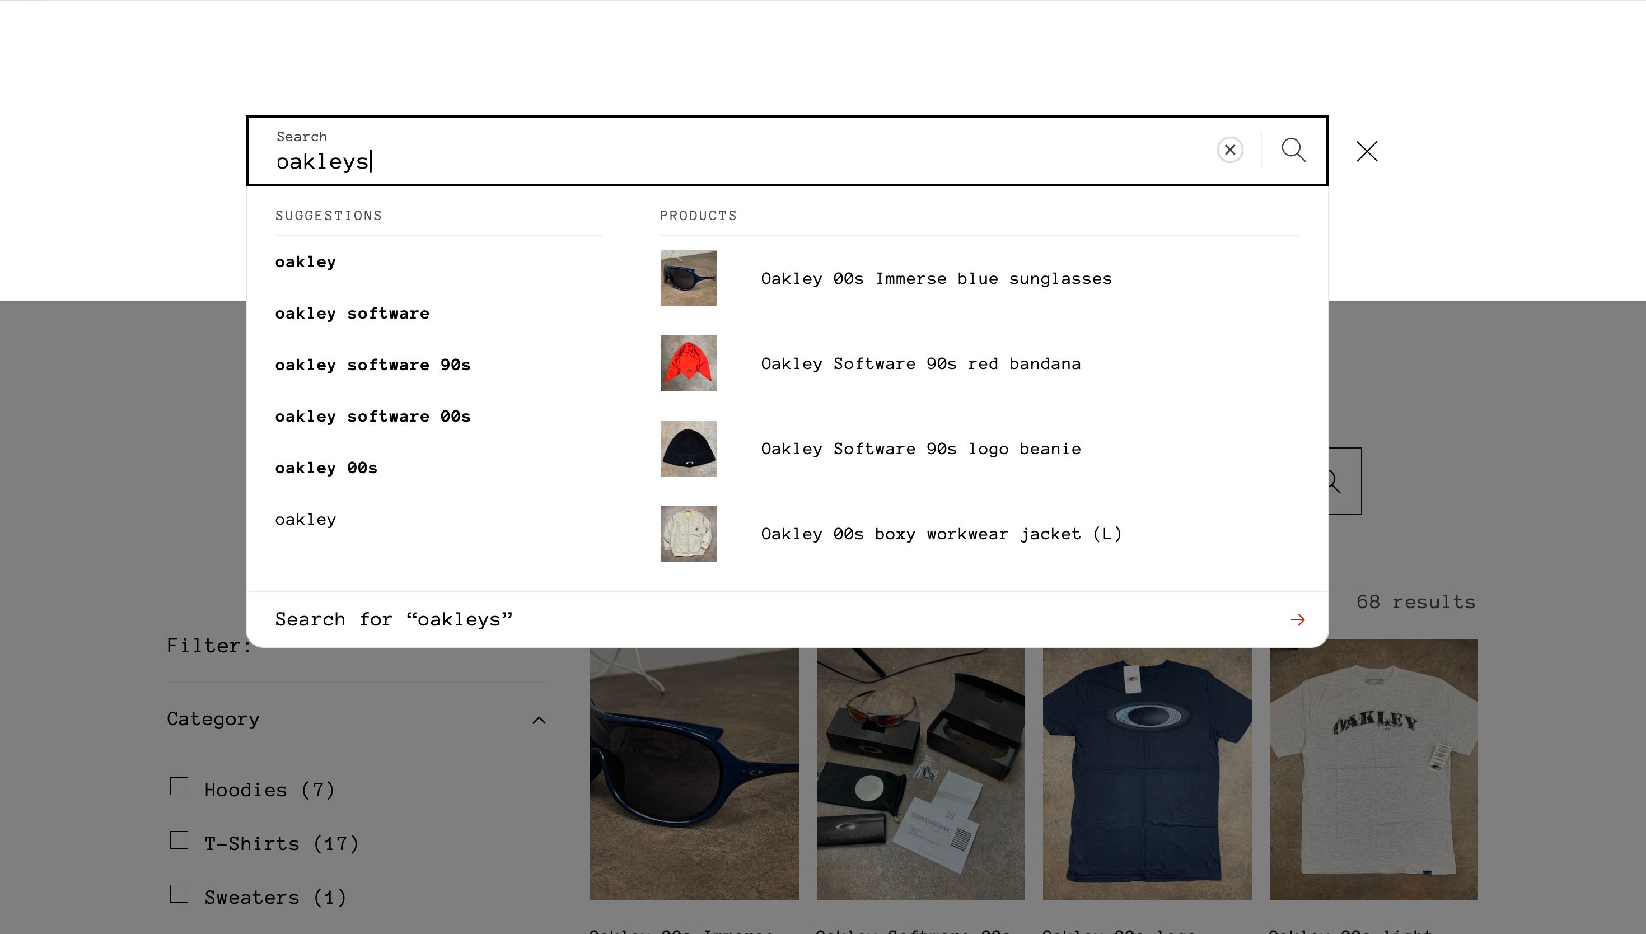This screenshot has height=934, width=1646.
Task: Click the red arrow next to Search for oakleys
Action: 1297,620
